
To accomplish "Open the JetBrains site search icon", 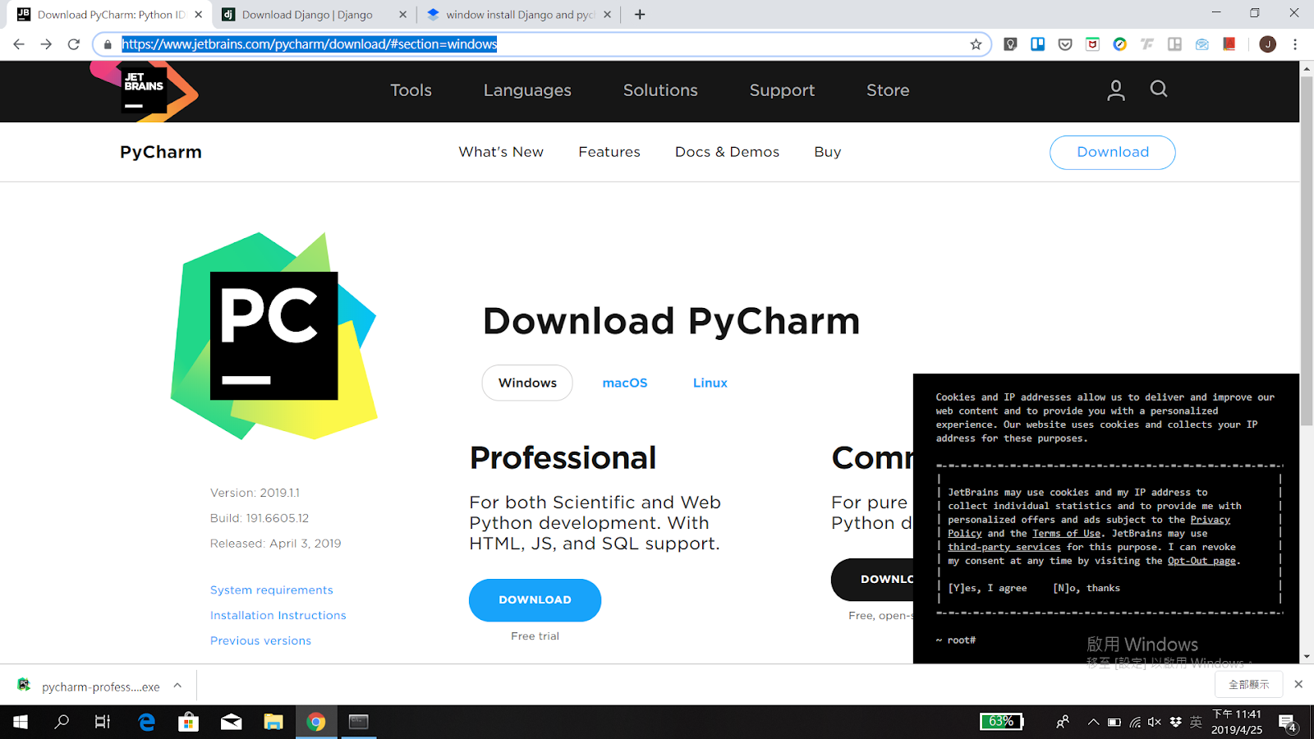I will click(x=1159, y=89).
